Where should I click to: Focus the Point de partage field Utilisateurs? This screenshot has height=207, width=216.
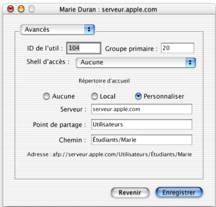142,125
